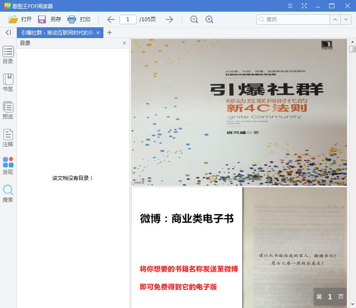This screenshot has height=308, width=356.
Task: Click the page number input field
Action: pos(128,19)
